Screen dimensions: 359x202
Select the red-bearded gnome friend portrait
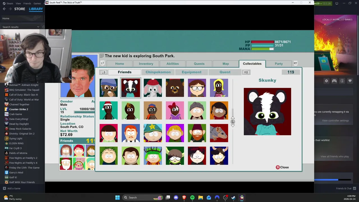point(197,133)
